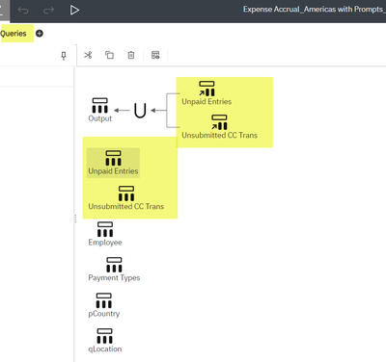Select the standalone Unsubmitted CC Trans query icon
This screenshot has width=386, height=362.
[x=126, y=194]
